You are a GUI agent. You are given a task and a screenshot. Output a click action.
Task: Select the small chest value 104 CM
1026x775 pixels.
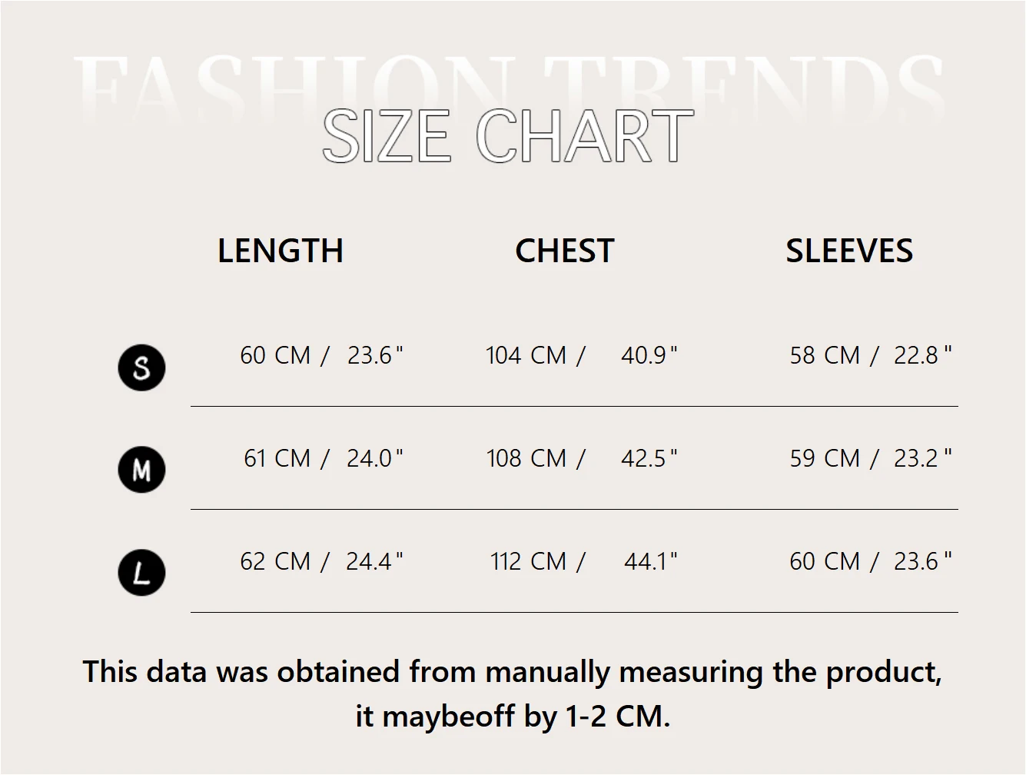pyautogui.click(x=526, y=355)
